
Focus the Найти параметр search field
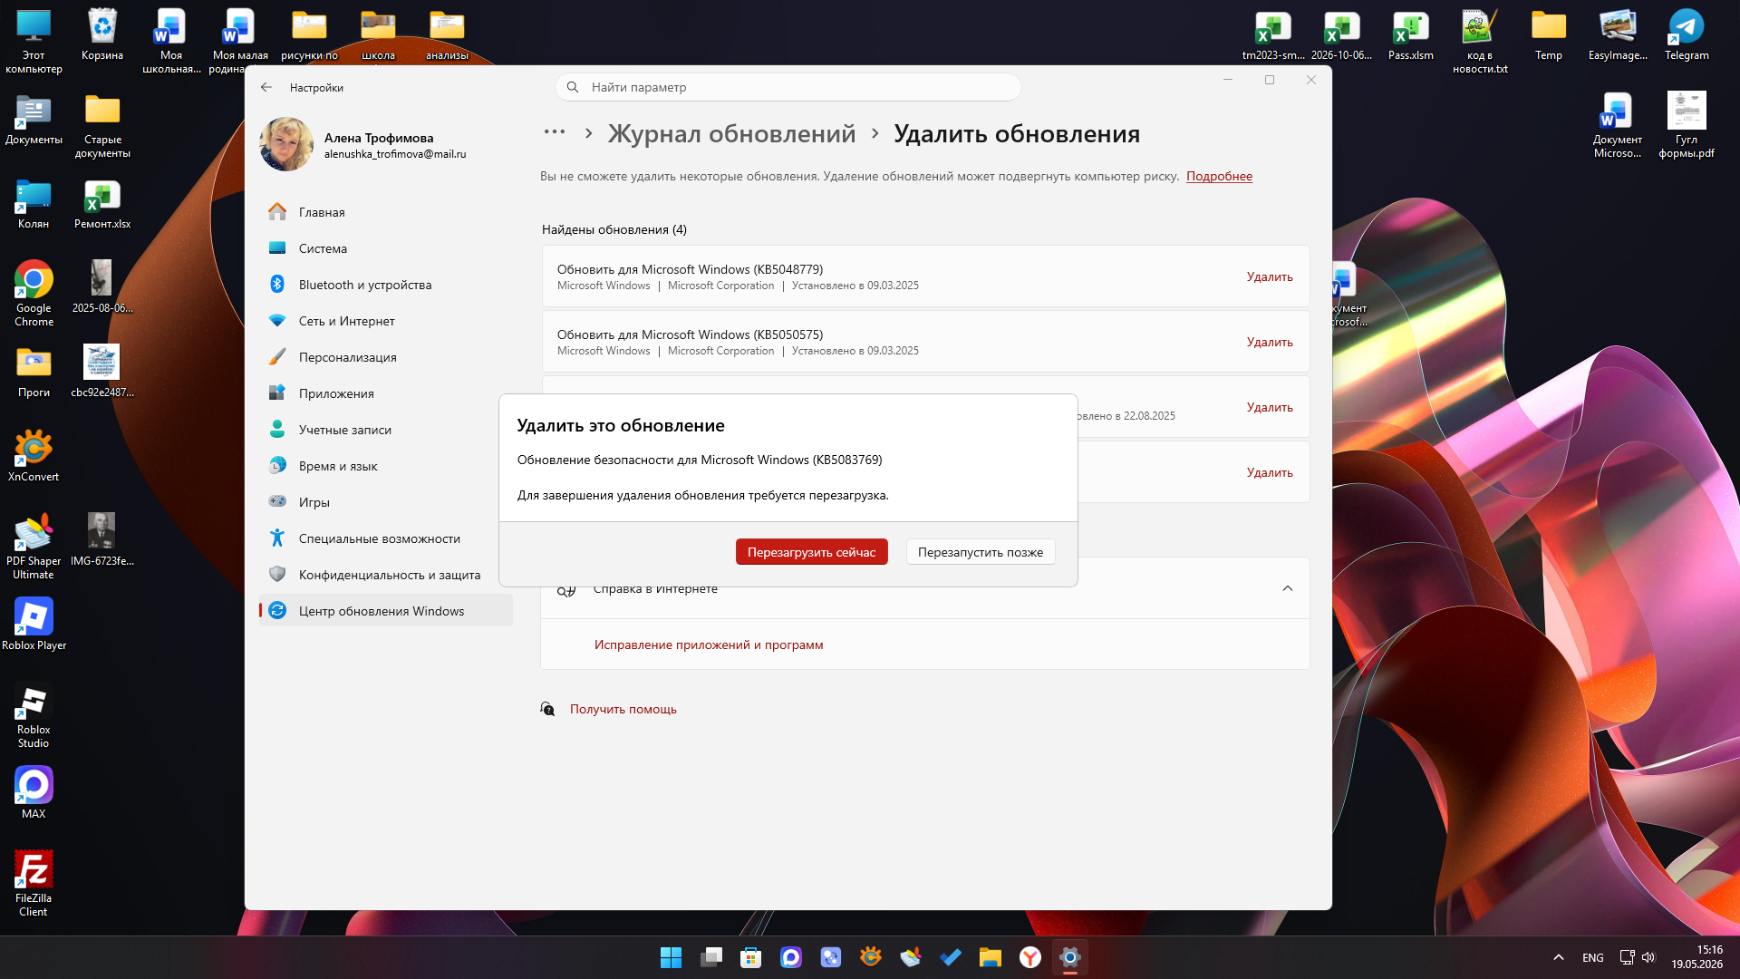(x=788, y=87)
